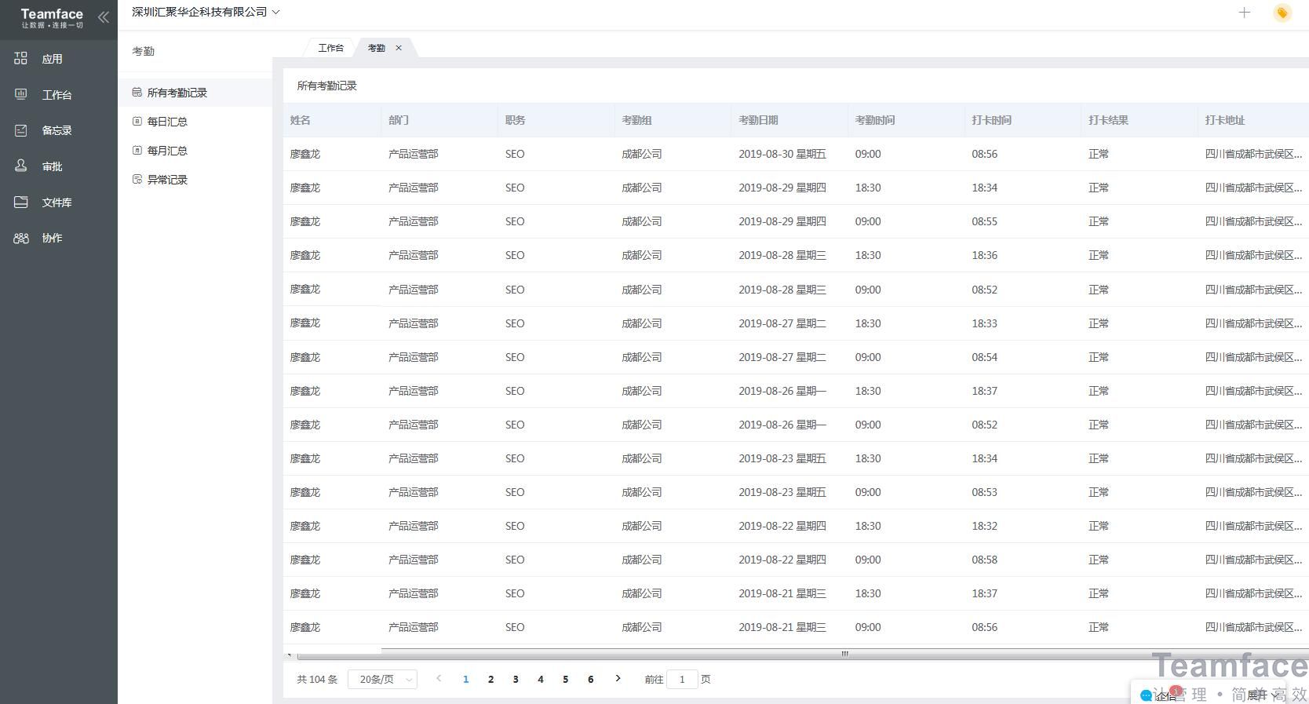
Task: Open the 工作台 workbench sidebar icon
Action: tap(21, 94)
